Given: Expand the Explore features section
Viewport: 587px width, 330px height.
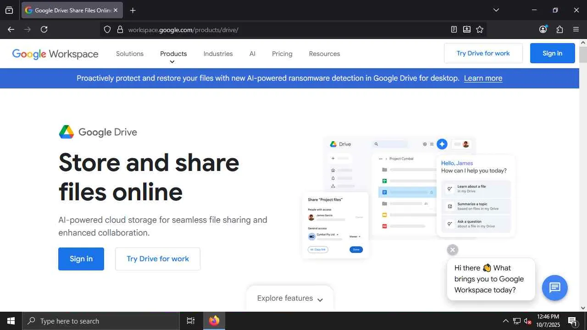Looking at the screenshot, I should tap(290, 298).
